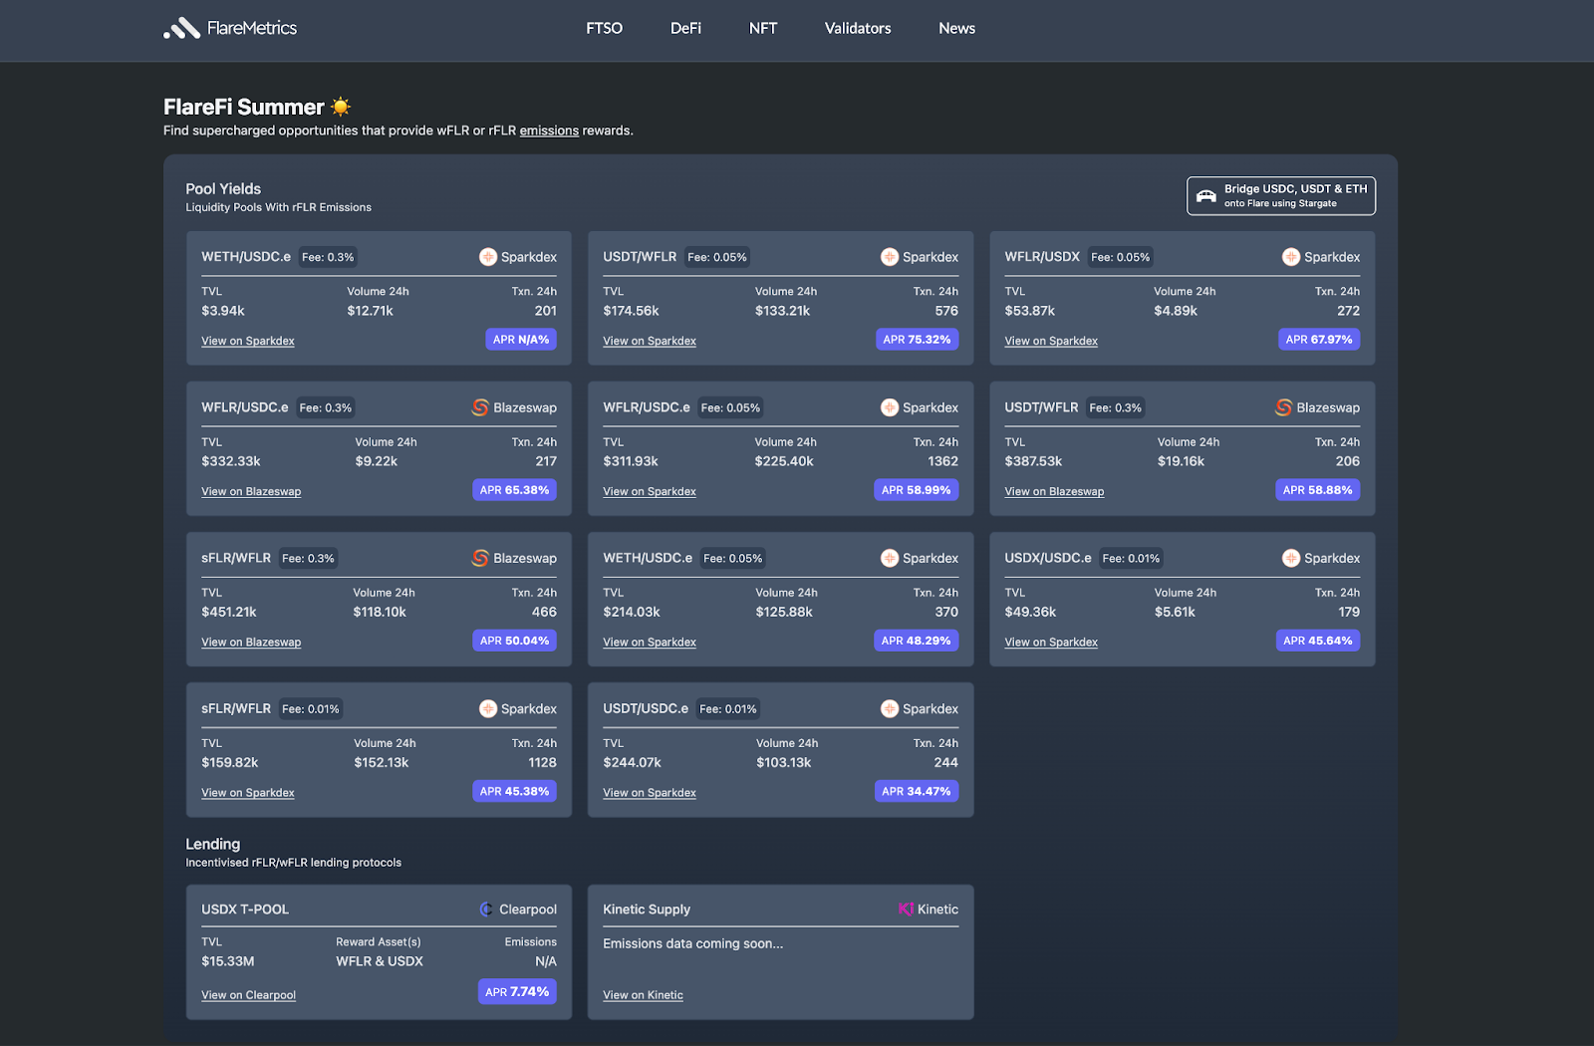The width and height of the screenshot is (1594, 1046).
Task: Switch to the Validators section
Action: point(857,28)
